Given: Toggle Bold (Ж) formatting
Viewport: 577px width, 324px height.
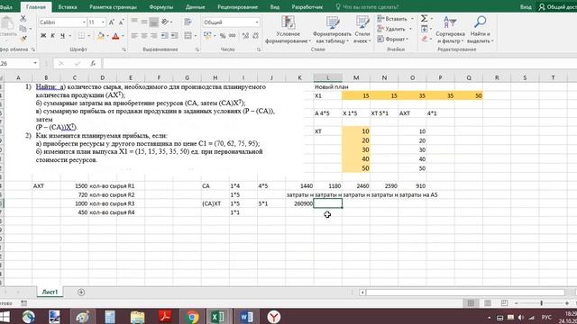Looking at the screenshot, I should pos(43,36).
